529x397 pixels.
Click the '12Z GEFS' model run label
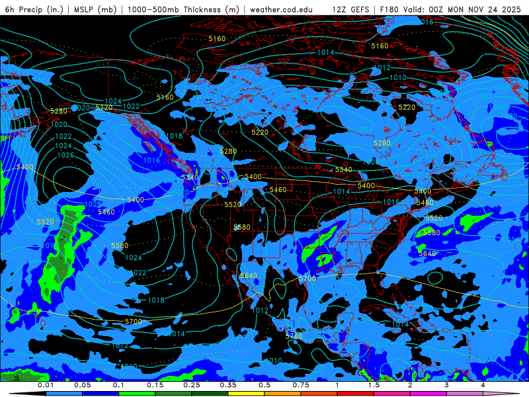tap(350, 9)
